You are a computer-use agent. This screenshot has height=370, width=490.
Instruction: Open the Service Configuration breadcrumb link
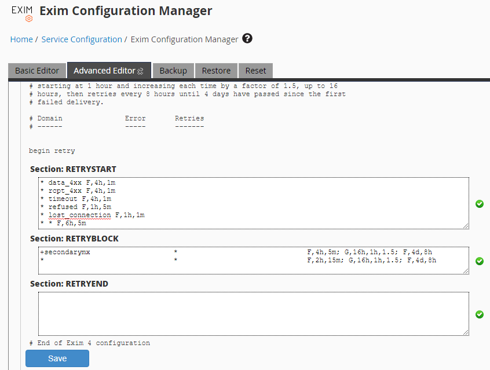(82, 39)
